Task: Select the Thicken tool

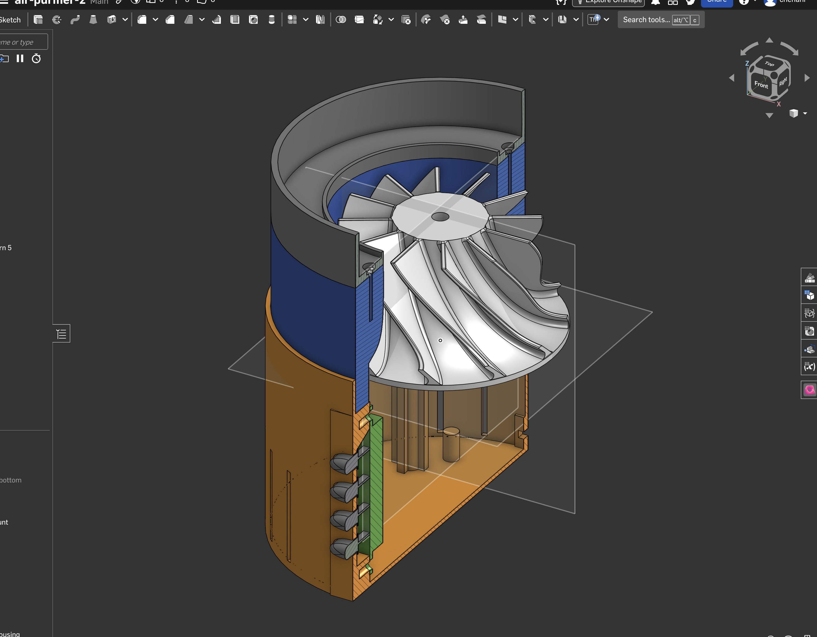Action: pos(111,20)
